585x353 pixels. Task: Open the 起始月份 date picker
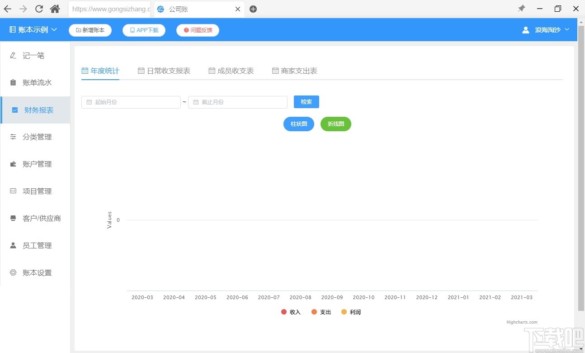tap(131, 102)
